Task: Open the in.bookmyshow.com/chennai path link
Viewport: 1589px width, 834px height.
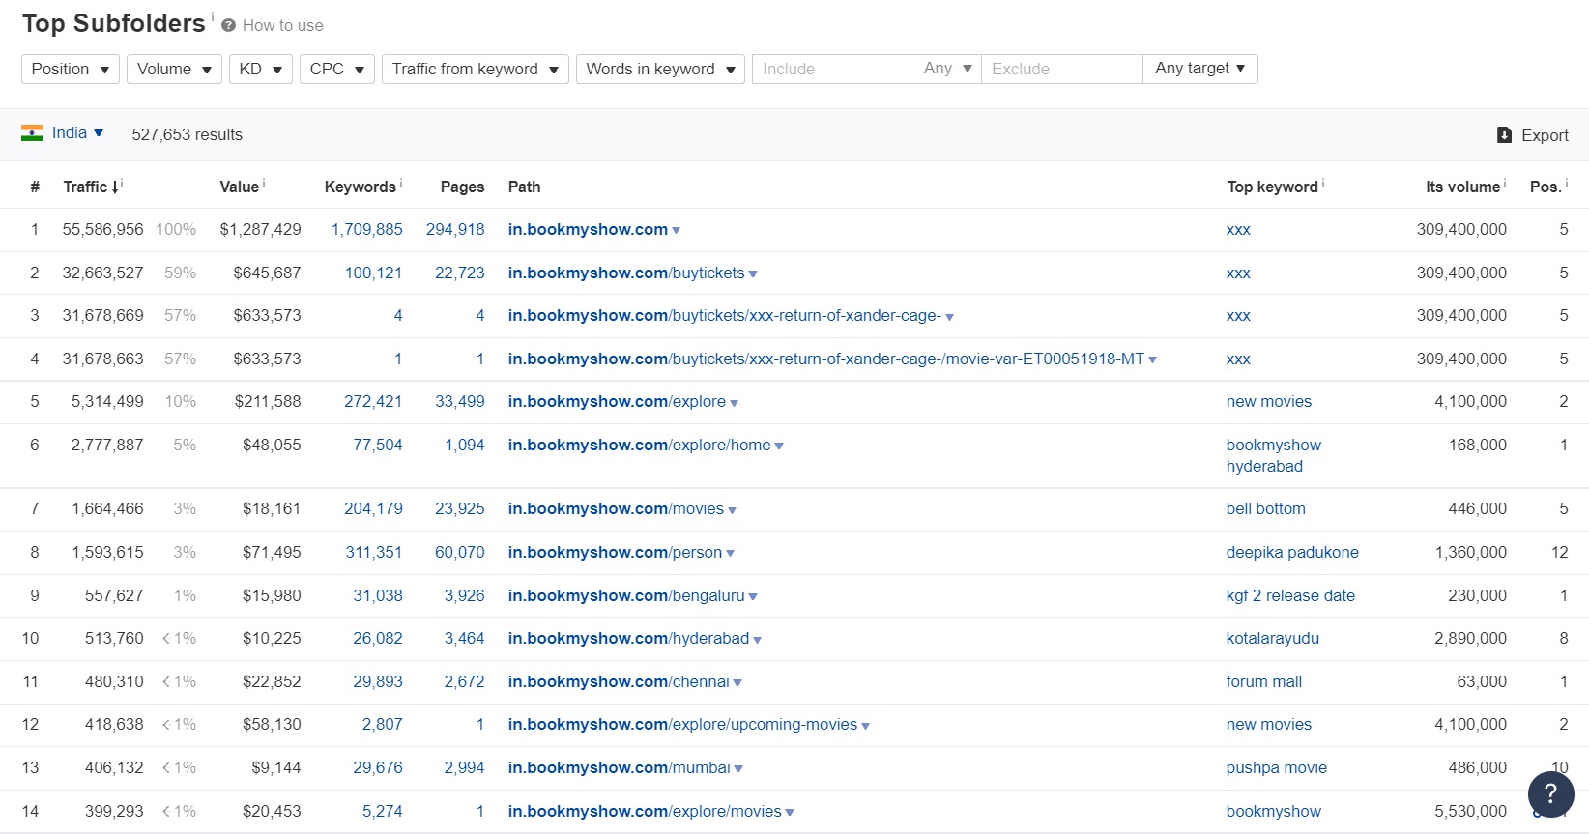Action: pyautogui.click(x=619, y=681)
